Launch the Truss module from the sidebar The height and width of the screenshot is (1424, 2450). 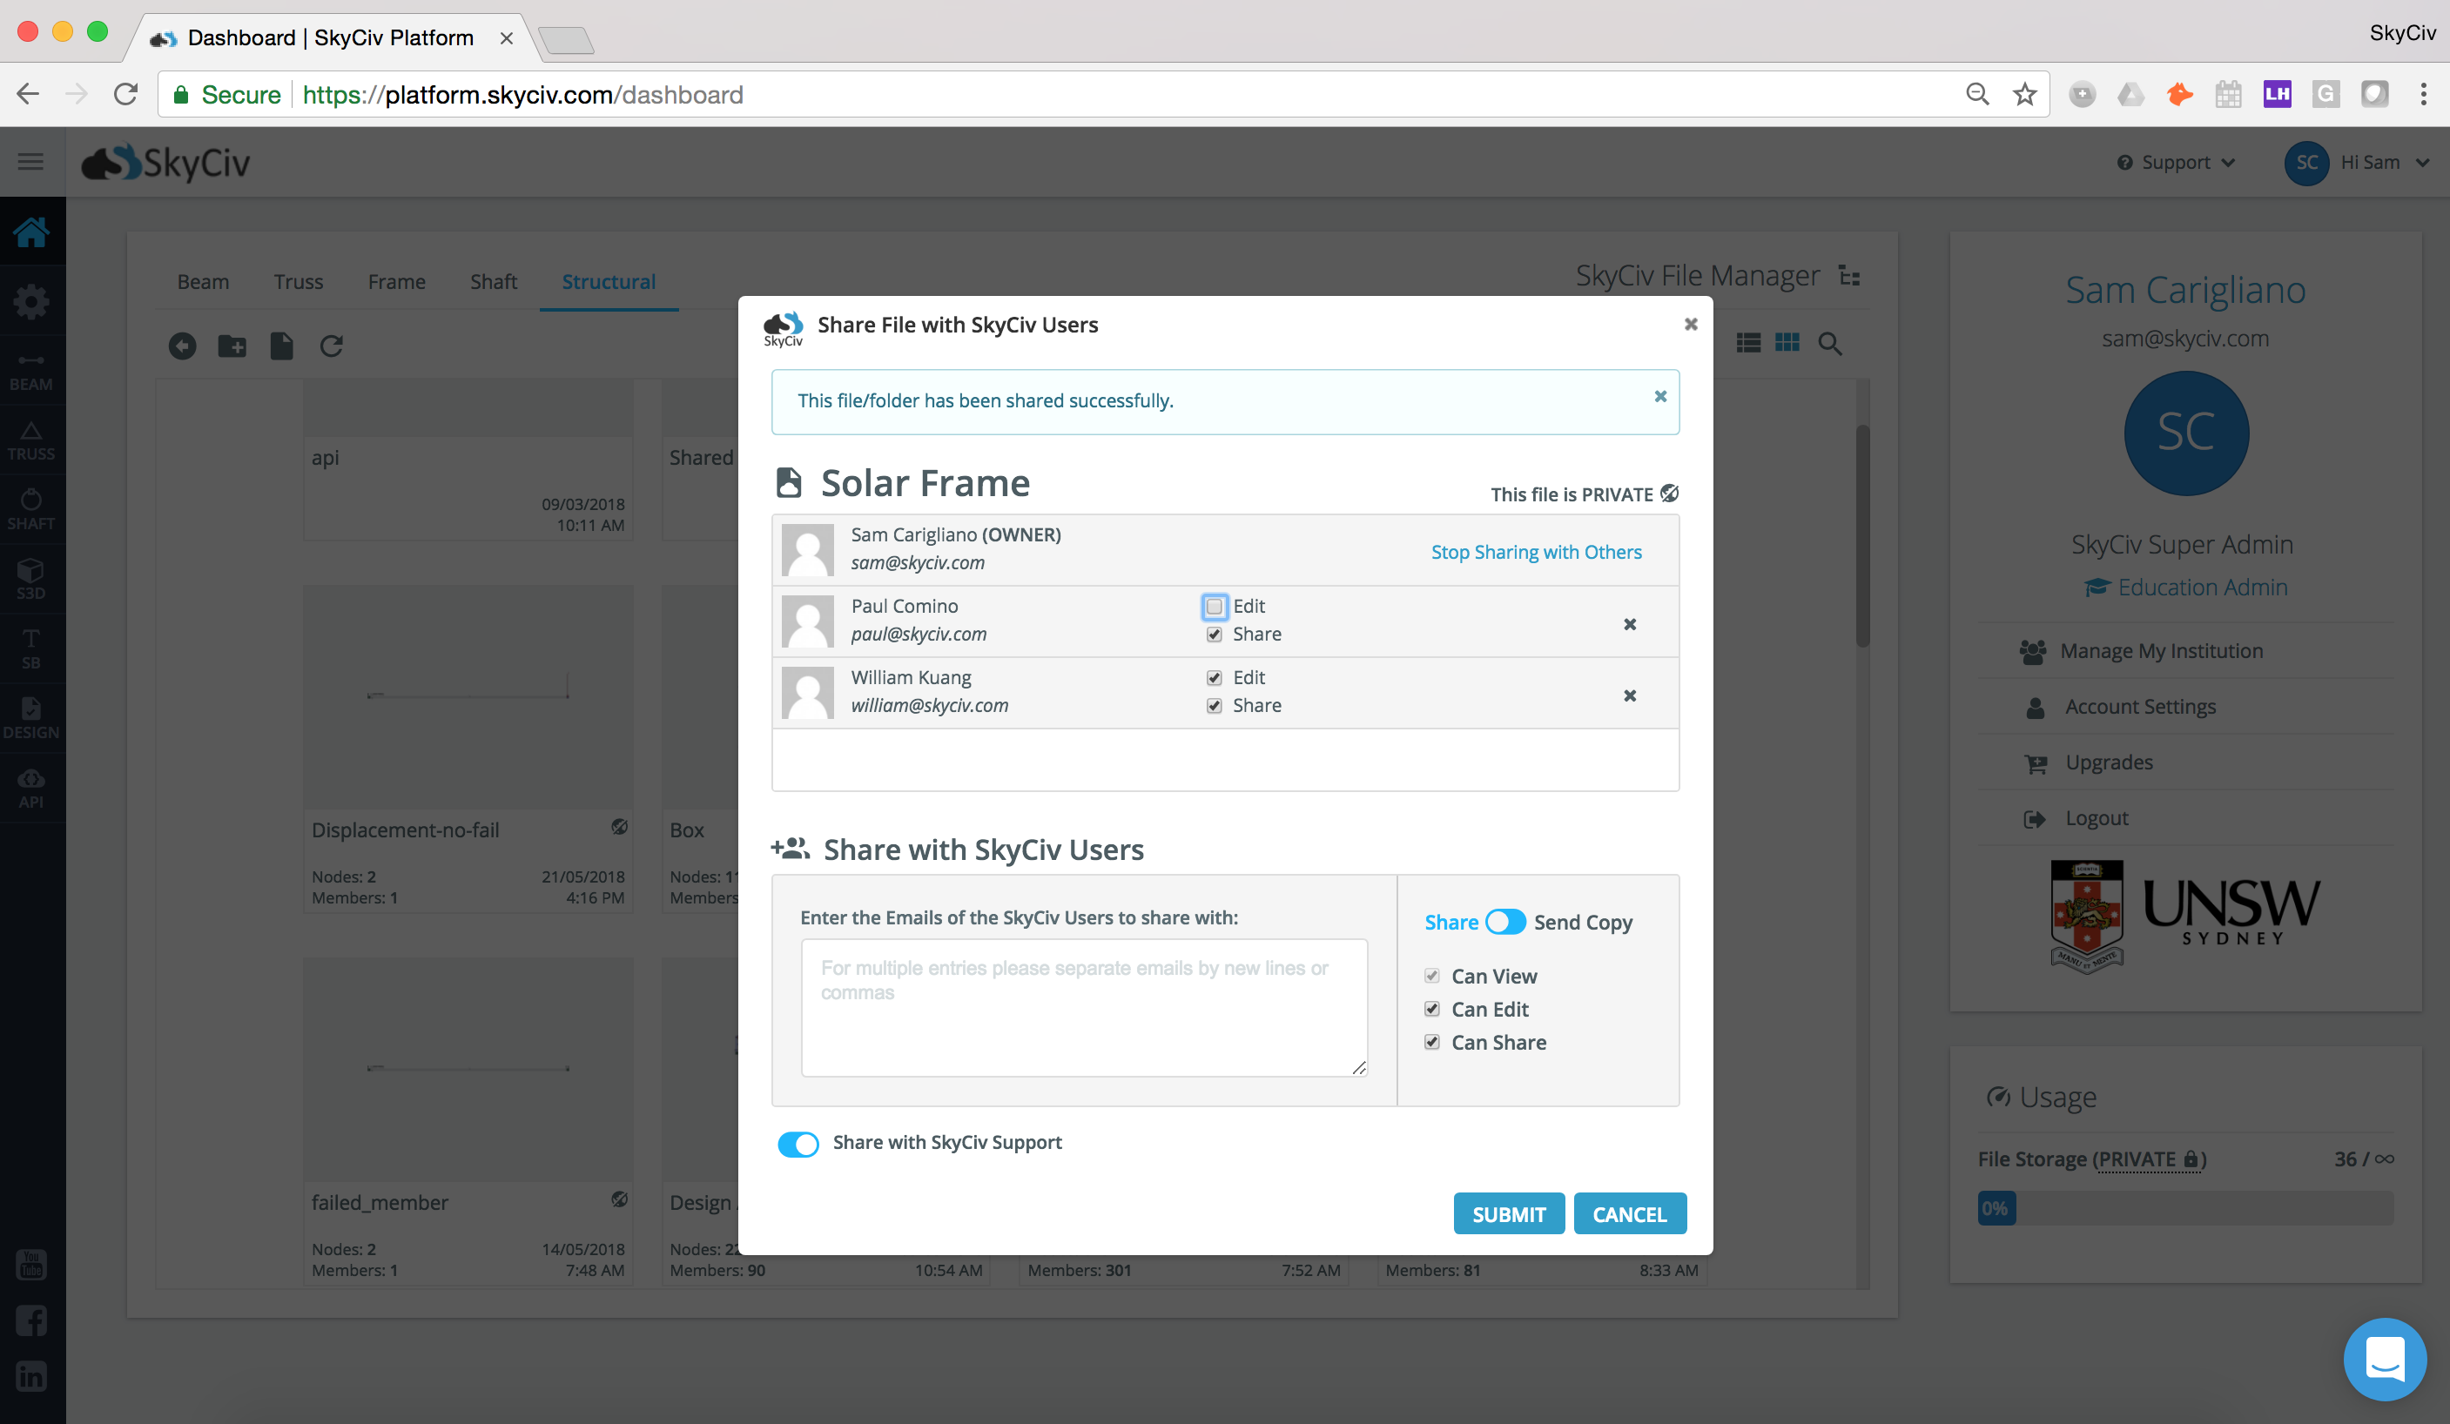click(x=32, y=440)
